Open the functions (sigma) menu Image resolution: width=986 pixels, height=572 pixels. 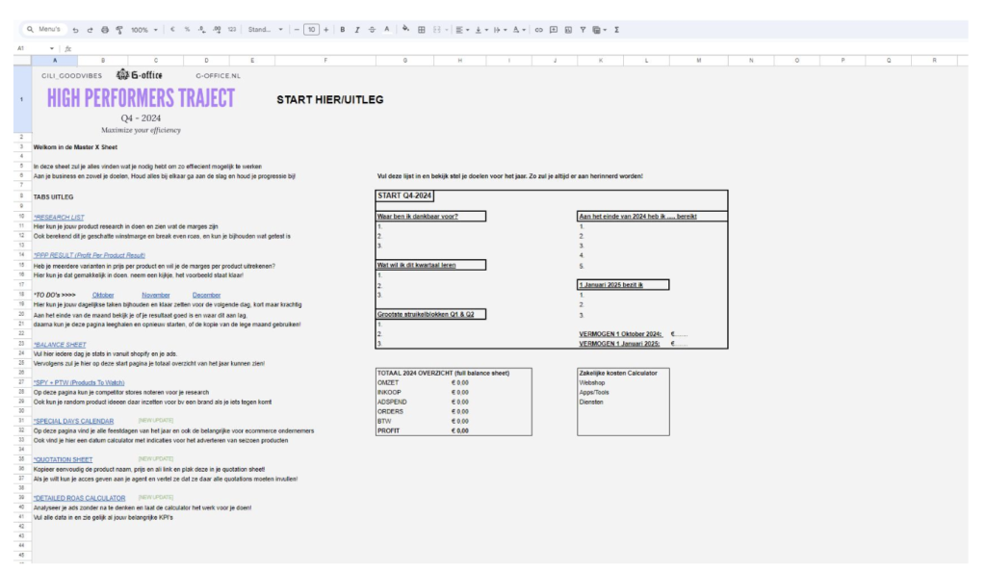(617, 30)
